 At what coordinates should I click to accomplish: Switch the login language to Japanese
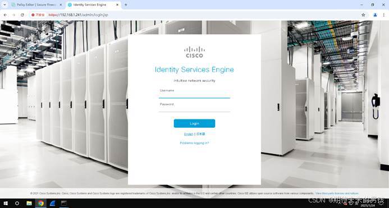coord(201,134)
